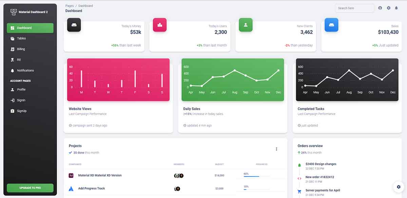Click the Search here input field
Screen dimensions: 407x198
pyautogui.click(x=354, y=8)
